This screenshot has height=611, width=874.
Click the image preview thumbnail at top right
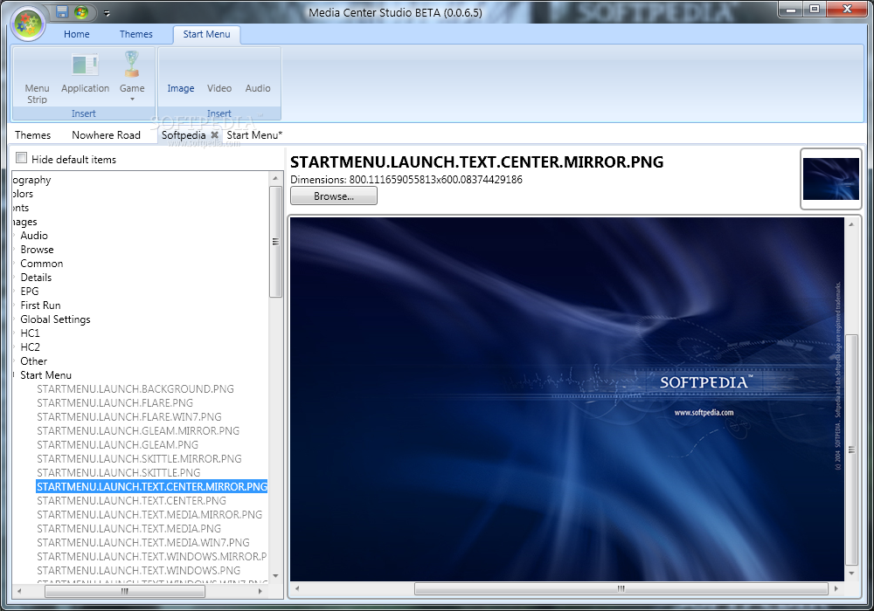[830, 179]
